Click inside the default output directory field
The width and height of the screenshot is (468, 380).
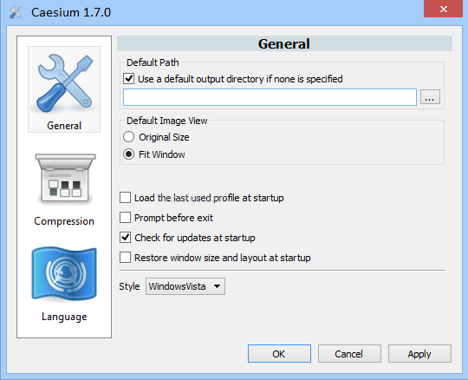point(270,97)
